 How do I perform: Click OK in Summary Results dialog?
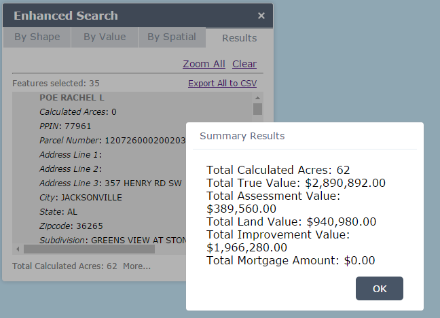coord(380,289)
